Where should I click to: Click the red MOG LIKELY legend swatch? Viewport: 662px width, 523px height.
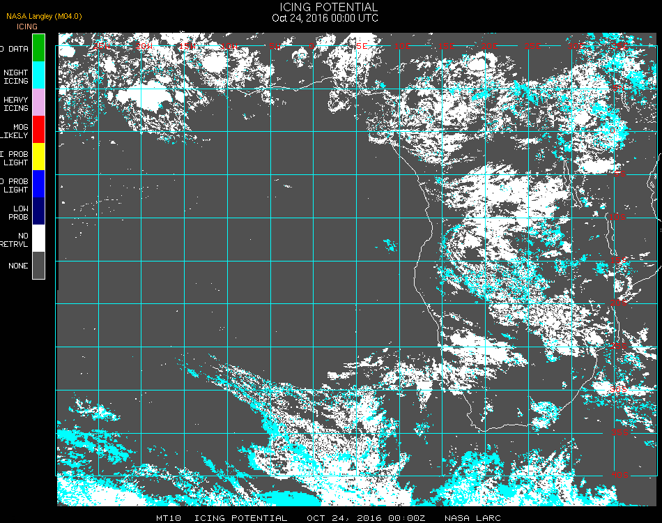coord(38,130)
